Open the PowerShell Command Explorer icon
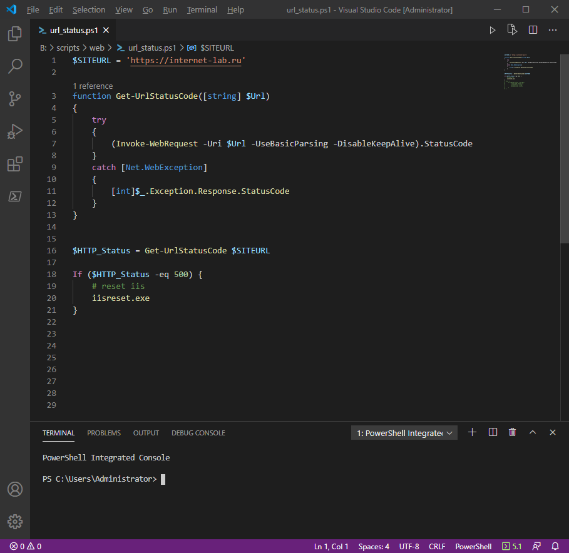This screenshot has height=553, width=569. pos(15,196)
